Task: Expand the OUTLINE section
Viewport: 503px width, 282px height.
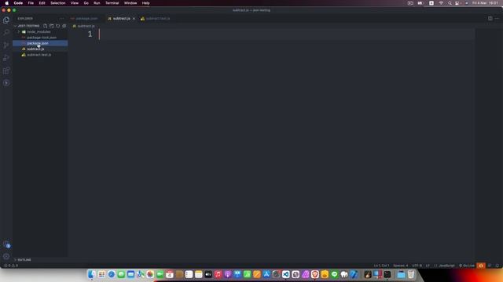Action: coord(24,260)
